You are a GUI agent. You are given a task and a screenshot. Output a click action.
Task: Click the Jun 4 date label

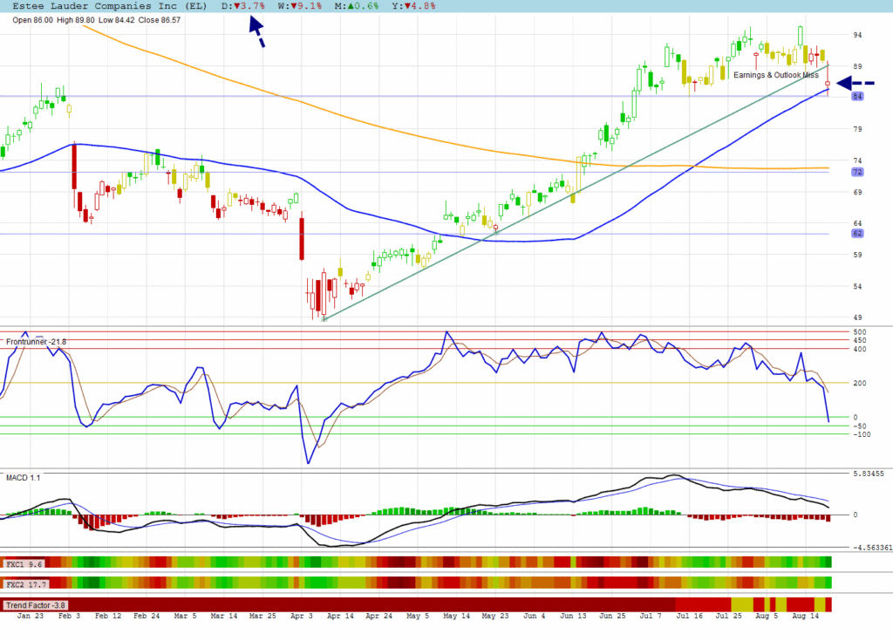(535, 616)
